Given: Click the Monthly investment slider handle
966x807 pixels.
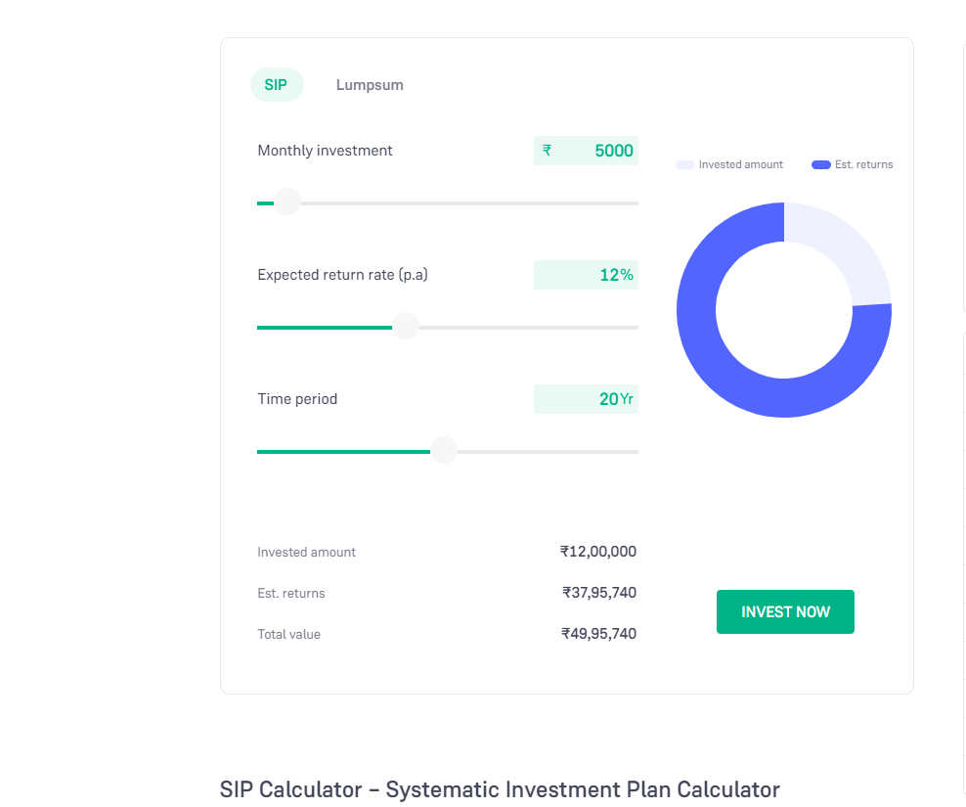Looking at the screenshot, I should coord(286,202).
